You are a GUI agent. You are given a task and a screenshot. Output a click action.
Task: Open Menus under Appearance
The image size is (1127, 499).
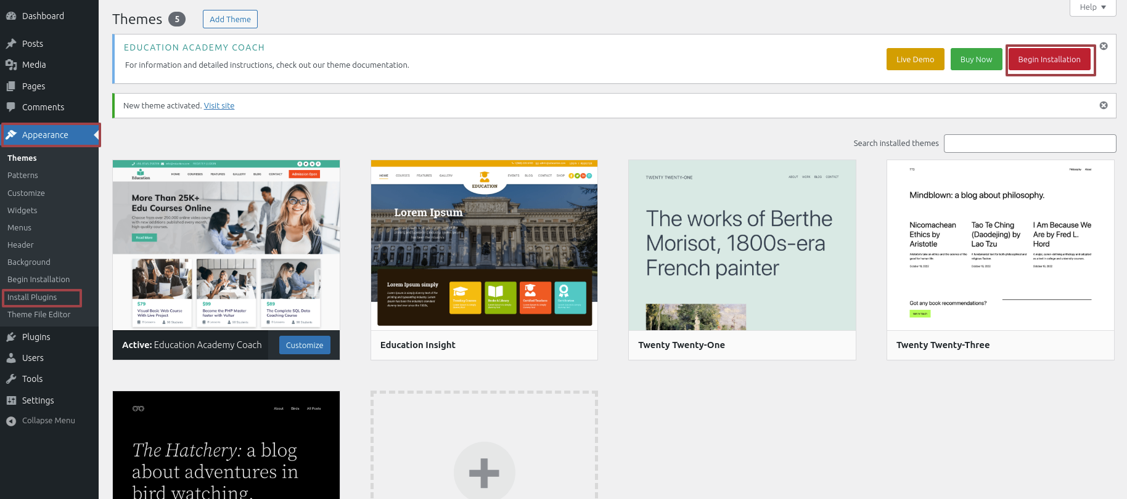pos(19,228)
